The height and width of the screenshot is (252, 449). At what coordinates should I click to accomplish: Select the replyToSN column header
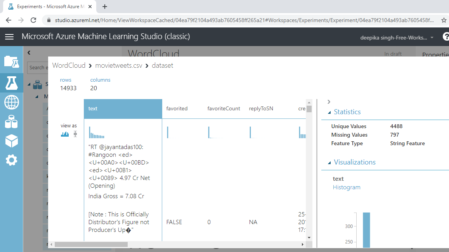[261, 109]
